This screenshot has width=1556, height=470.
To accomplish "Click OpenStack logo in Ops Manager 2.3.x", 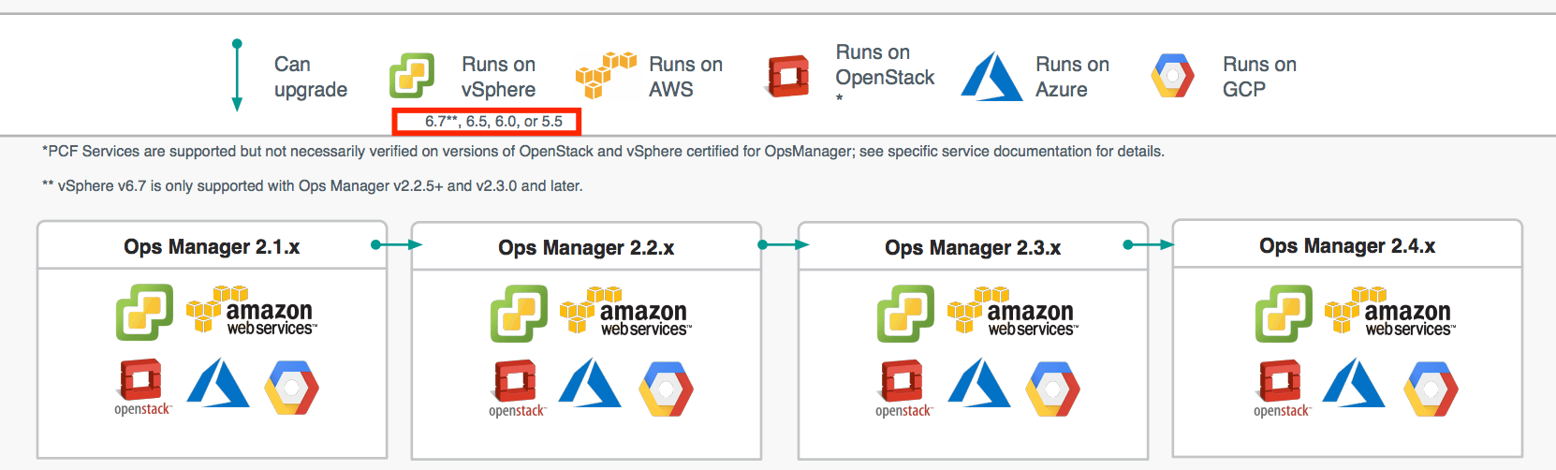I will [x=903, y=388].
